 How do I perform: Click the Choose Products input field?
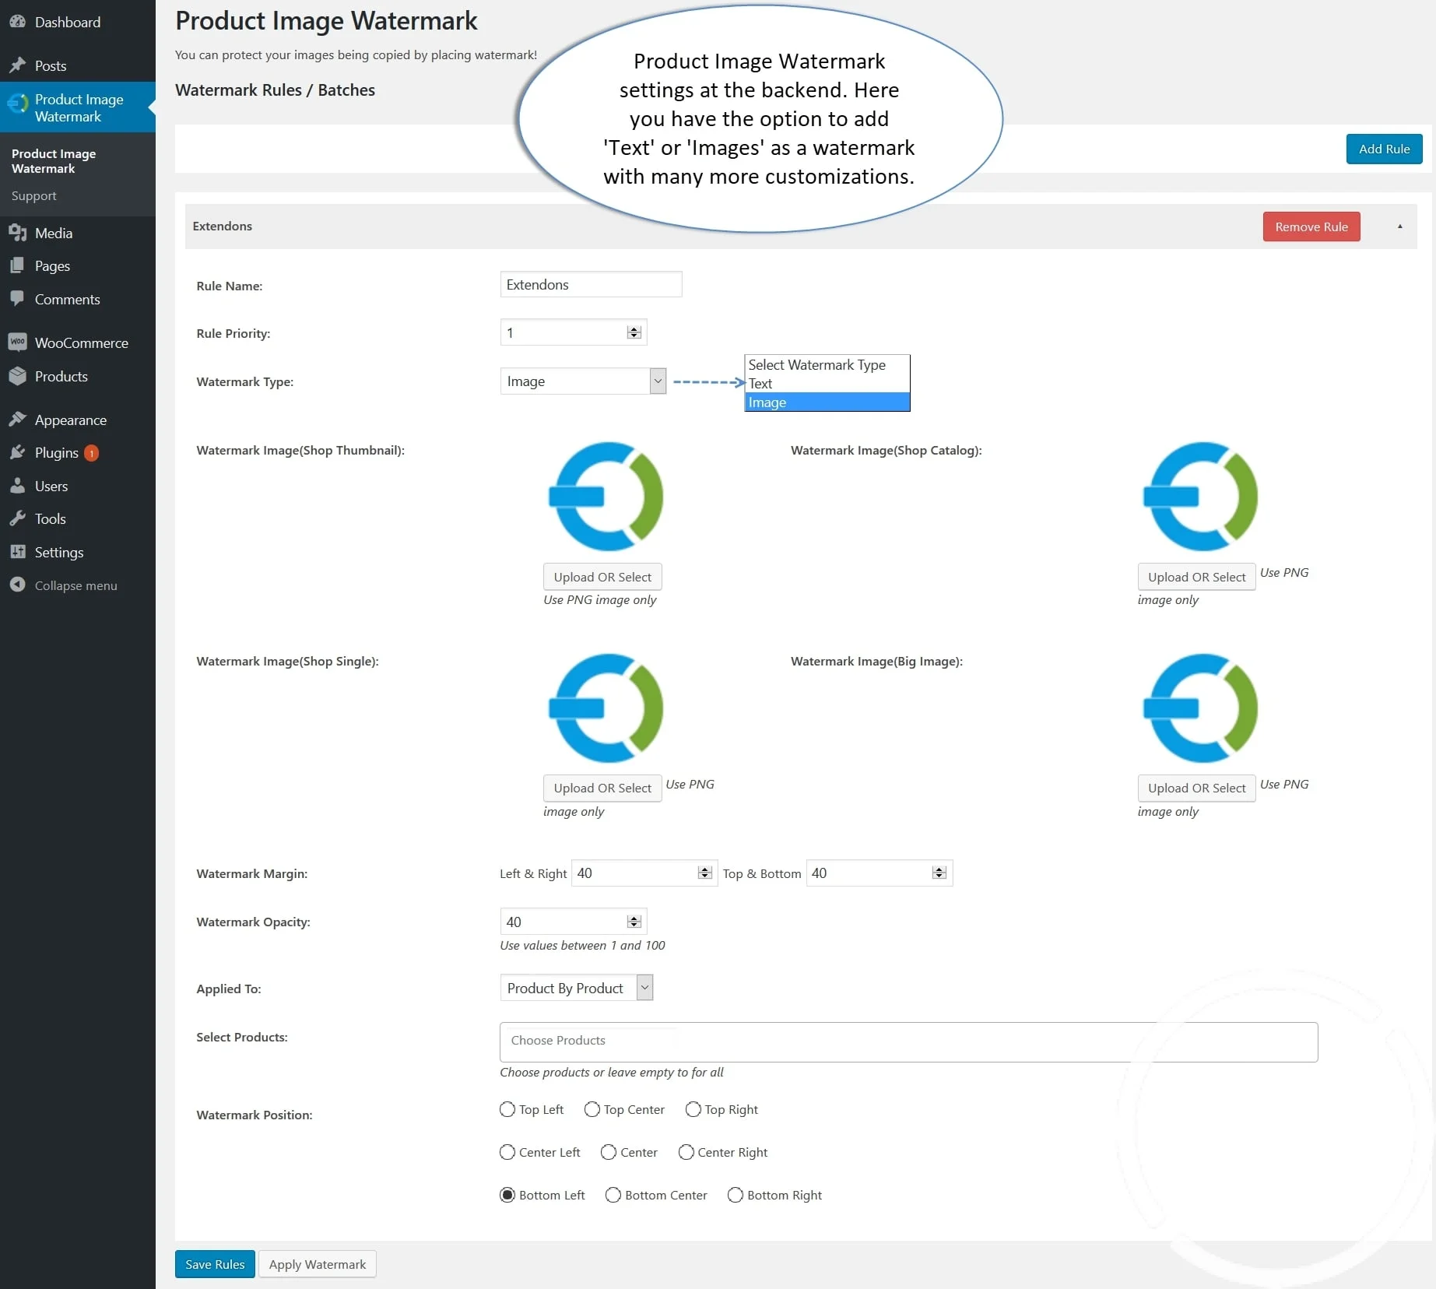coord(908,1041)
